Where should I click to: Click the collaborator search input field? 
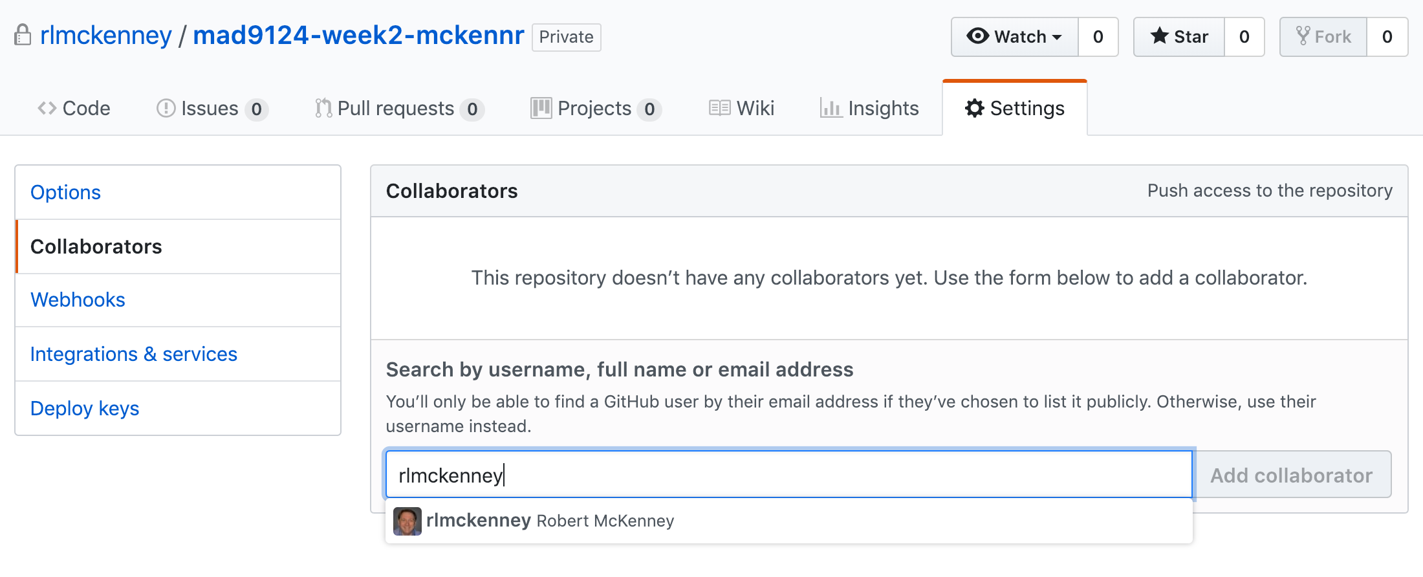[x=789, y=475]
